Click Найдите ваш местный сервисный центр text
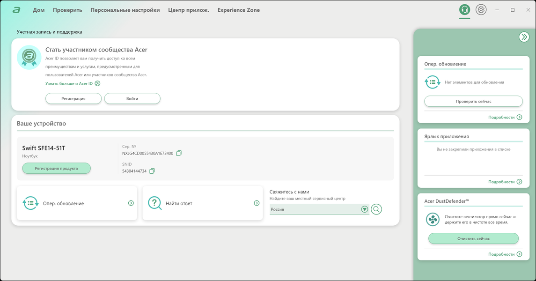The image size is (536, 281). (x=307, y=198)
